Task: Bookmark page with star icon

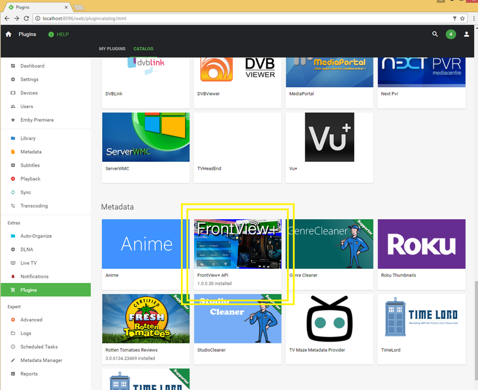Action: pyautogui.click(x=462, y=19)
